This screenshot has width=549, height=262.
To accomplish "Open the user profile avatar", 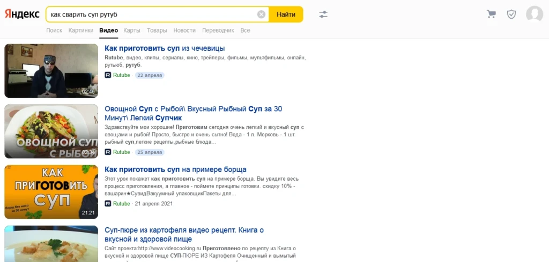I will [535, 14].
